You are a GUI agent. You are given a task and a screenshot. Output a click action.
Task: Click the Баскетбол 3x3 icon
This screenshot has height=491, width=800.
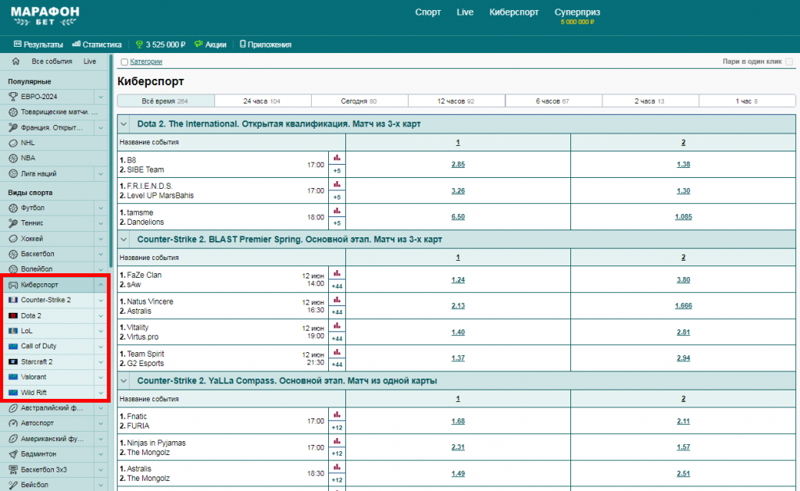[x=13, y=470]
